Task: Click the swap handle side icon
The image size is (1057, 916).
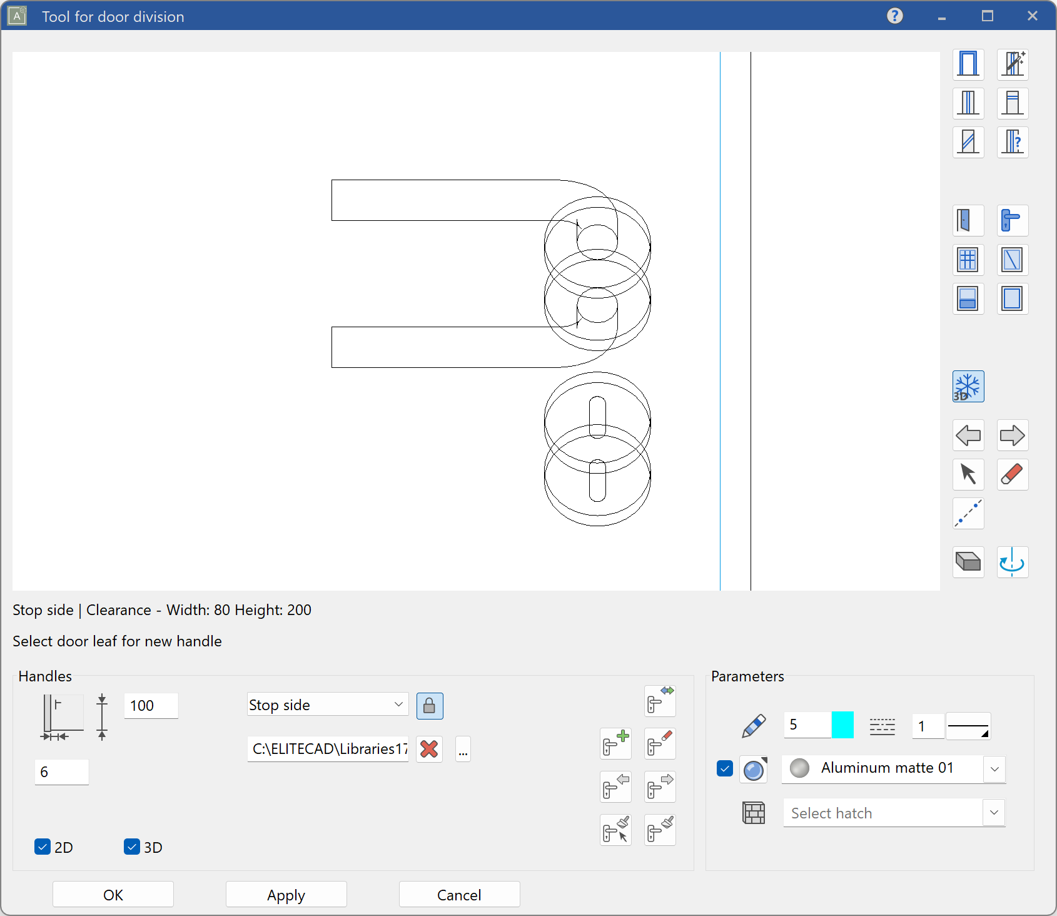Action: coord(660,701)
